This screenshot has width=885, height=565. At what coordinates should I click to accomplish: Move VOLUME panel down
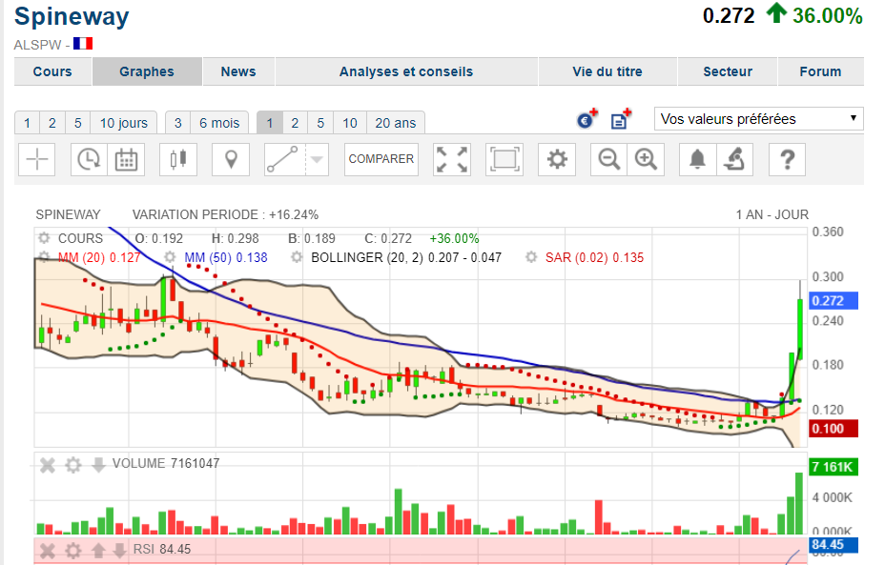click(x=98, y=465)
